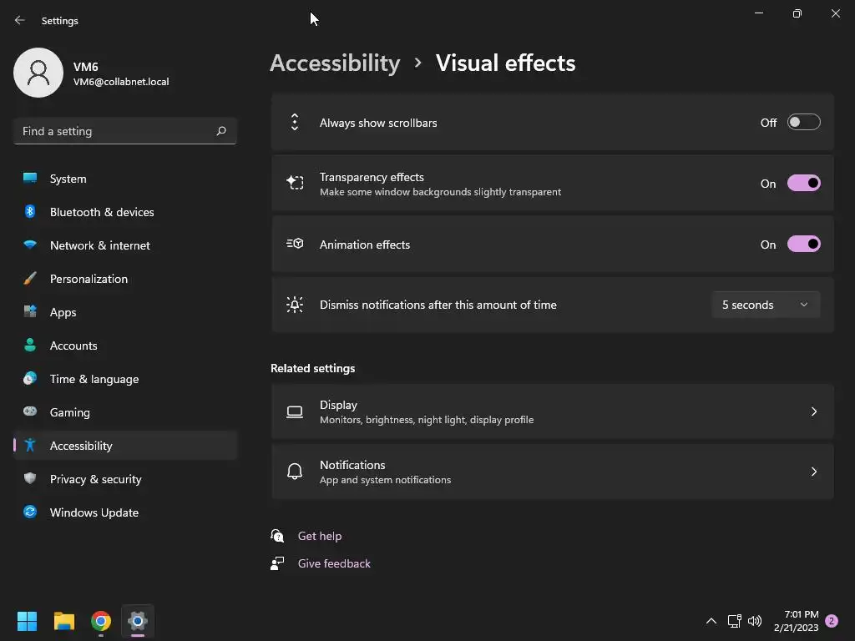Viewport: 855px width, 641px height.
Task: Open Privacy & security settings
Action: click(95, 479)
